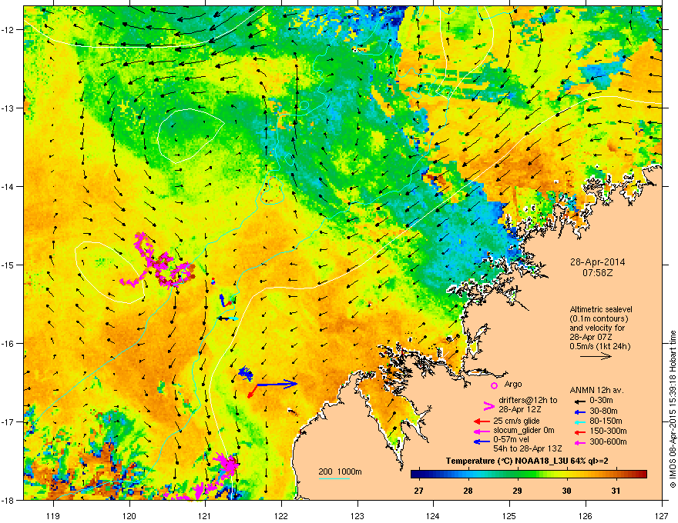The height and width of the screenshot is (523, 678).
Task: Click the '0.5m/s (1kt 24h)' scale label
Action: click(599, 346)
